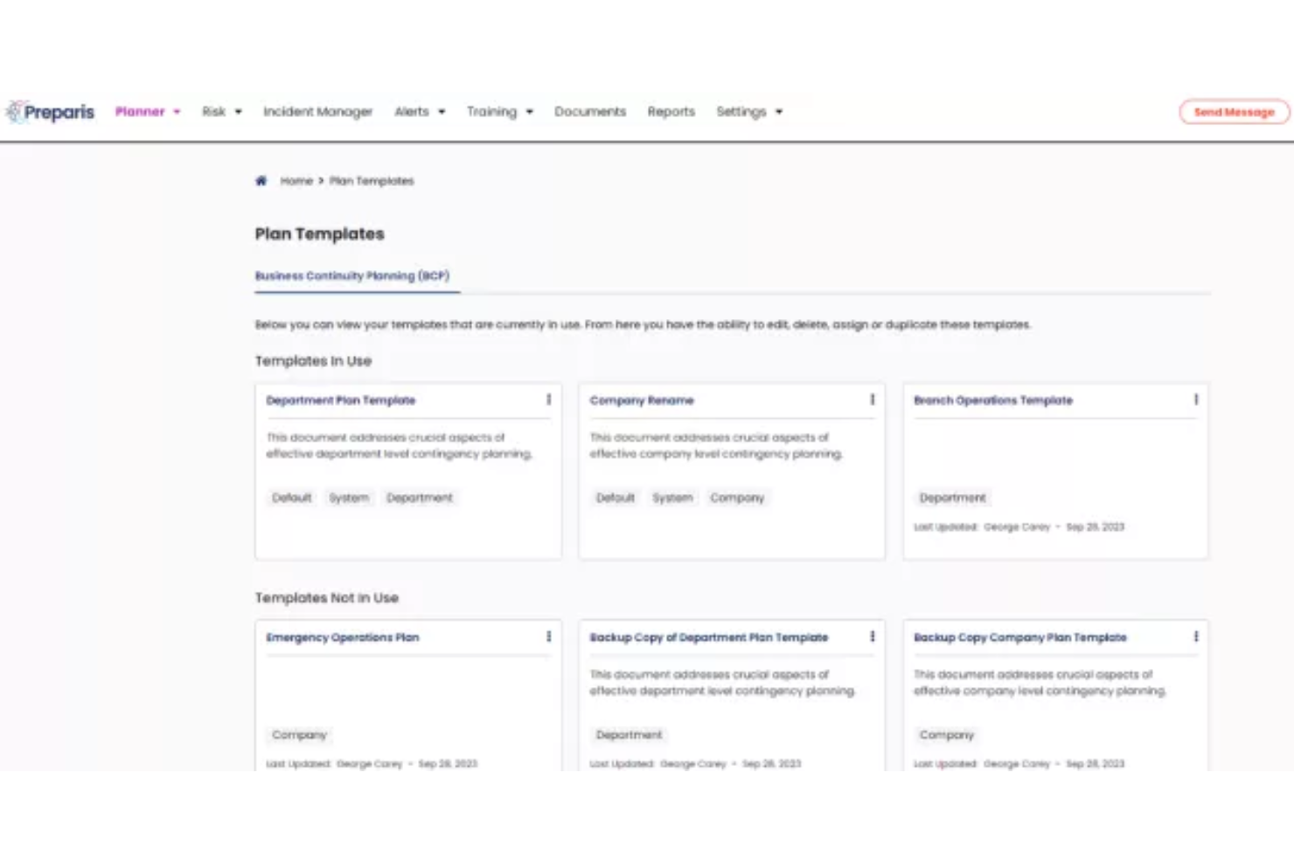Click George Carey on Branch Operations Template
This screenshot has height=863, width=1294.
1017,527
